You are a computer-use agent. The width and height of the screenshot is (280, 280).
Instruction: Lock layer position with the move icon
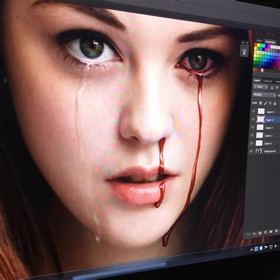click(270, 103)
